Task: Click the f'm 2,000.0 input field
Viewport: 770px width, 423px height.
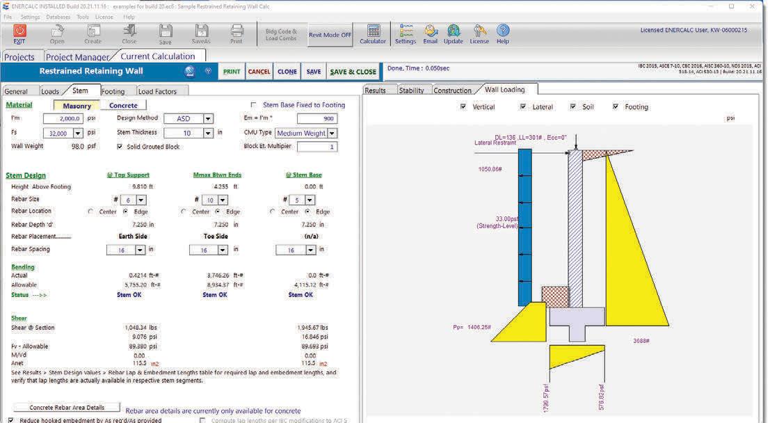Action: pos(63,118)
